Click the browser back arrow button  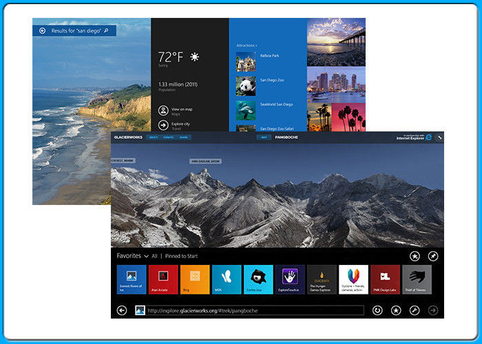122,310
